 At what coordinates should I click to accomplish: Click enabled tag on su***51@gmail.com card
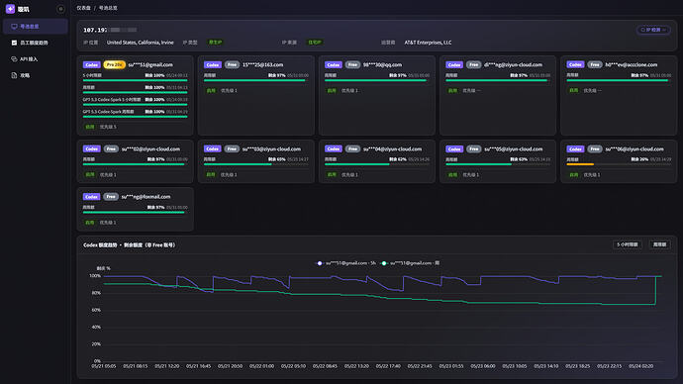(90, 127)
